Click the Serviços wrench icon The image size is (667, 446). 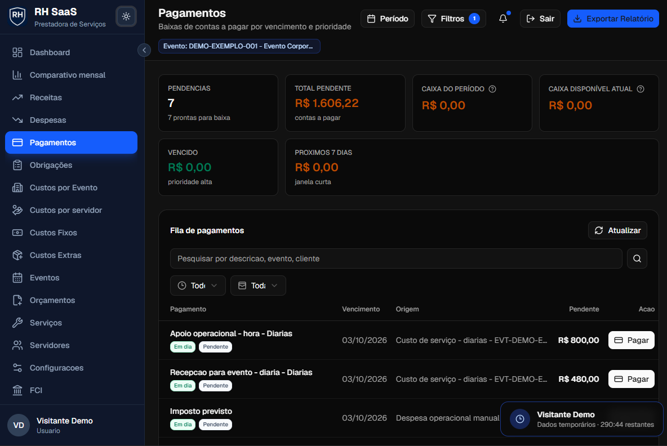point(17,323)
